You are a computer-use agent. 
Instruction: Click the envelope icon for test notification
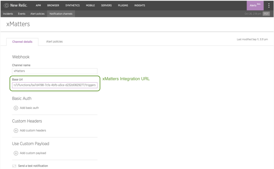point(14,166)
